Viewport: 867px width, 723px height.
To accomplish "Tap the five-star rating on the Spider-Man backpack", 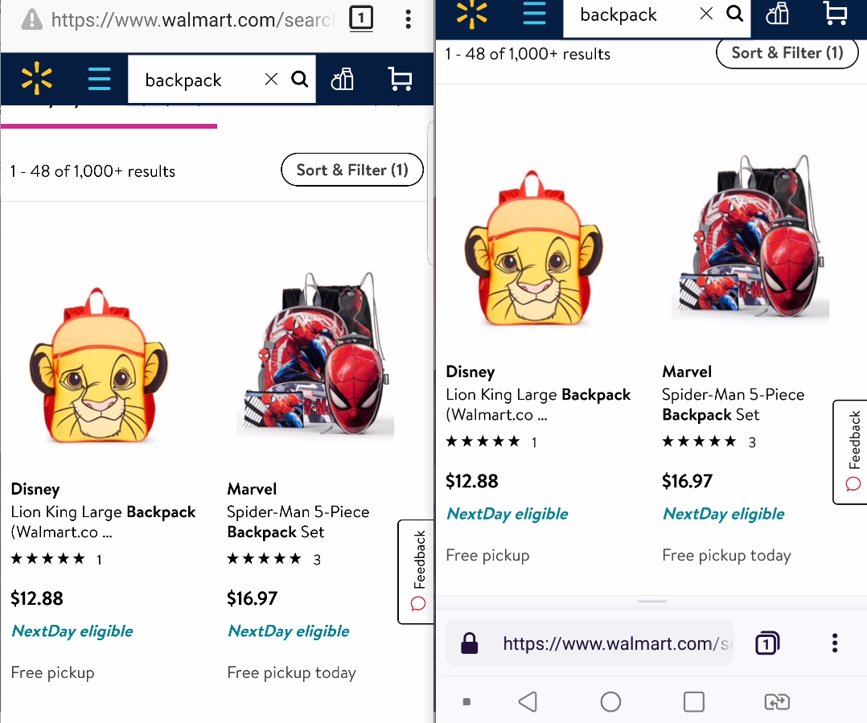I will pos(699,441).
